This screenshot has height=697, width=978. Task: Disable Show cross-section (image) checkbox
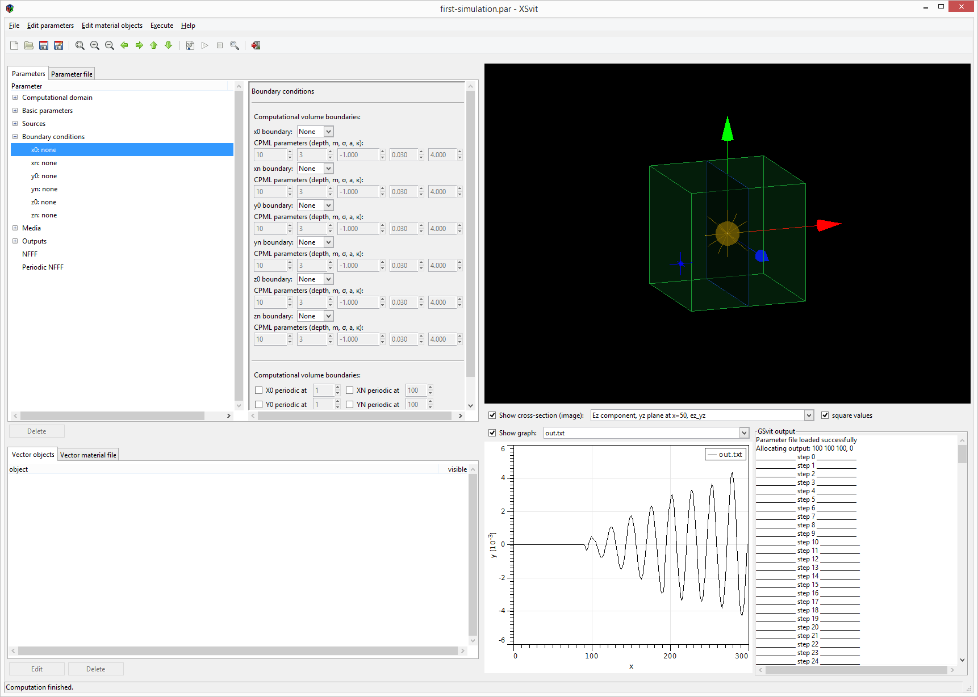[x=492, y=415]
